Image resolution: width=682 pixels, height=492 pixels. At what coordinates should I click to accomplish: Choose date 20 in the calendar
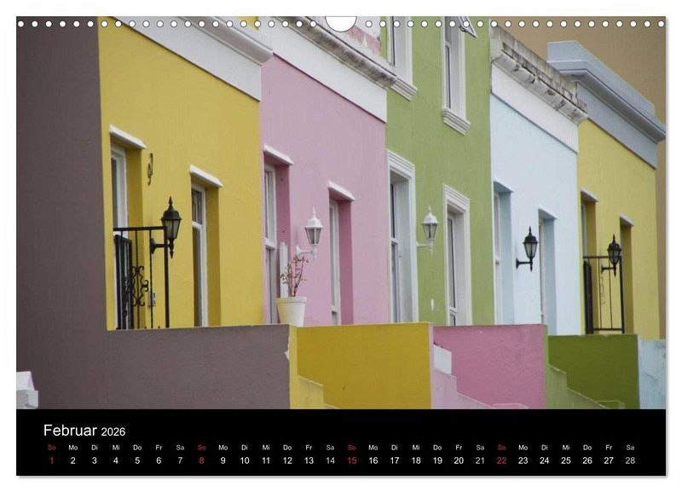click(459, 460)
